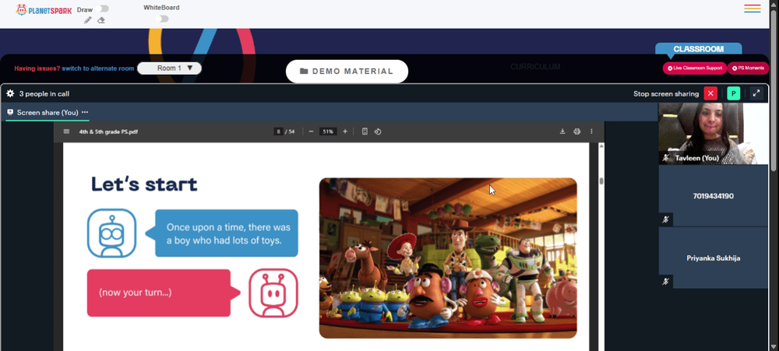This screenshot has height=351, width=779.
Task: Print the PDF document
Action: click(576, 132)
